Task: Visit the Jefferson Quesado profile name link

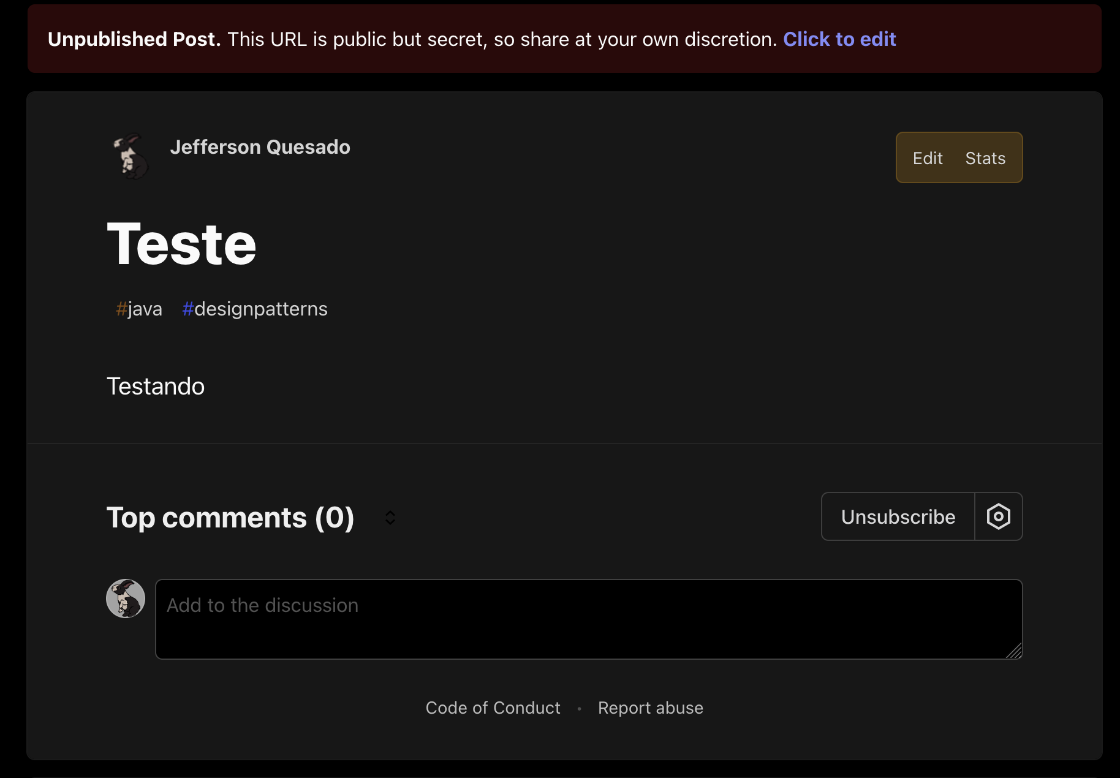Action: (x=260, y=147)
